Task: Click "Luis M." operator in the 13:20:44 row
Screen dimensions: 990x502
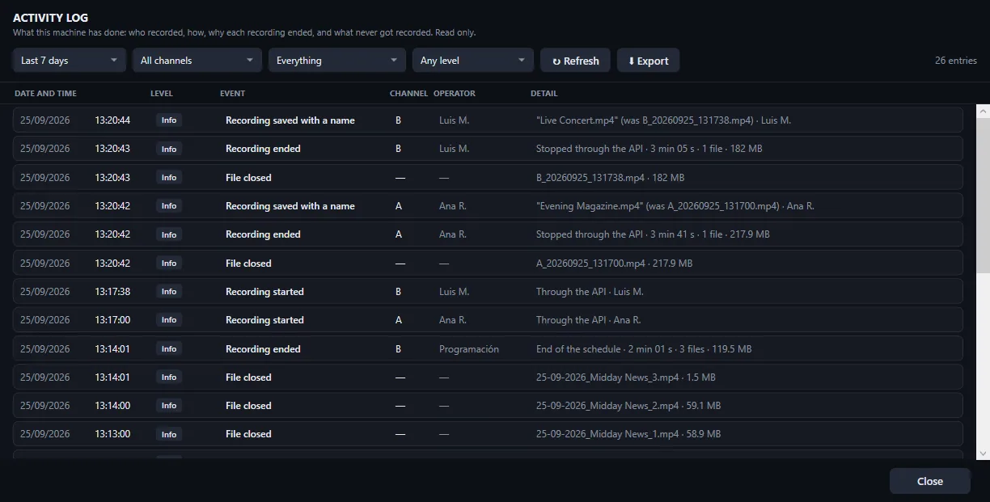Action: [x=454, y=120]
